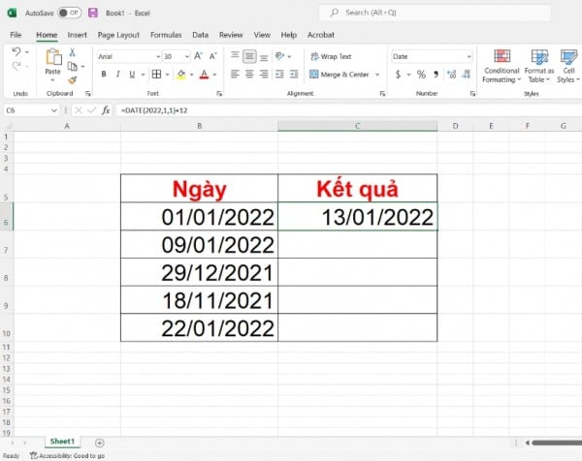582x461 pixels.
Task: Click Merge & Center button
Action: [x=339, y=75]
